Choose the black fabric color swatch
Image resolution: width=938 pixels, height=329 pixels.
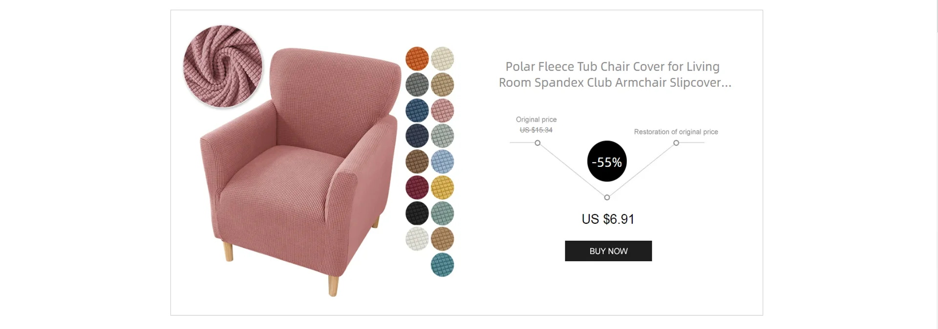(x=416, y=213)
